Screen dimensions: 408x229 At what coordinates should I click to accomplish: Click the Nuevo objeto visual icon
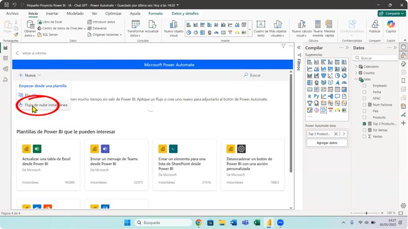pyautogui.click(x=173, y=25)
